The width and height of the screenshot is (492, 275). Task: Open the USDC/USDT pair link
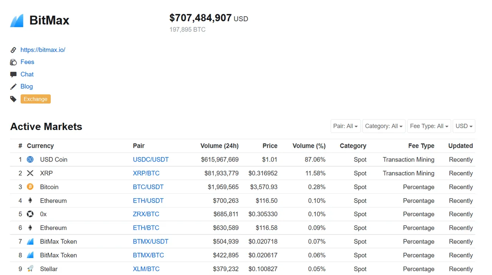pos(151,160)
